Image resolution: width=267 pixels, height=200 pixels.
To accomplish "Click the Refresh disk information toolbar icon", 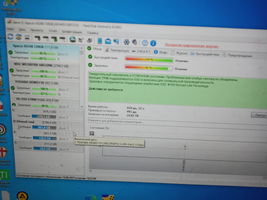I will [x=10, y=37].
